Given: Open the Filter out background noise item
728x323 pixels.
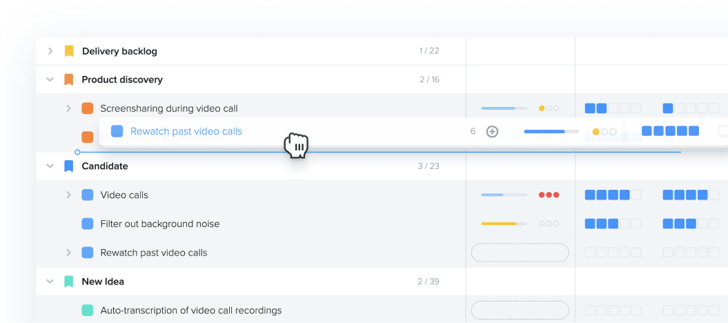Looking at the screenshot, I should point(159,224).
